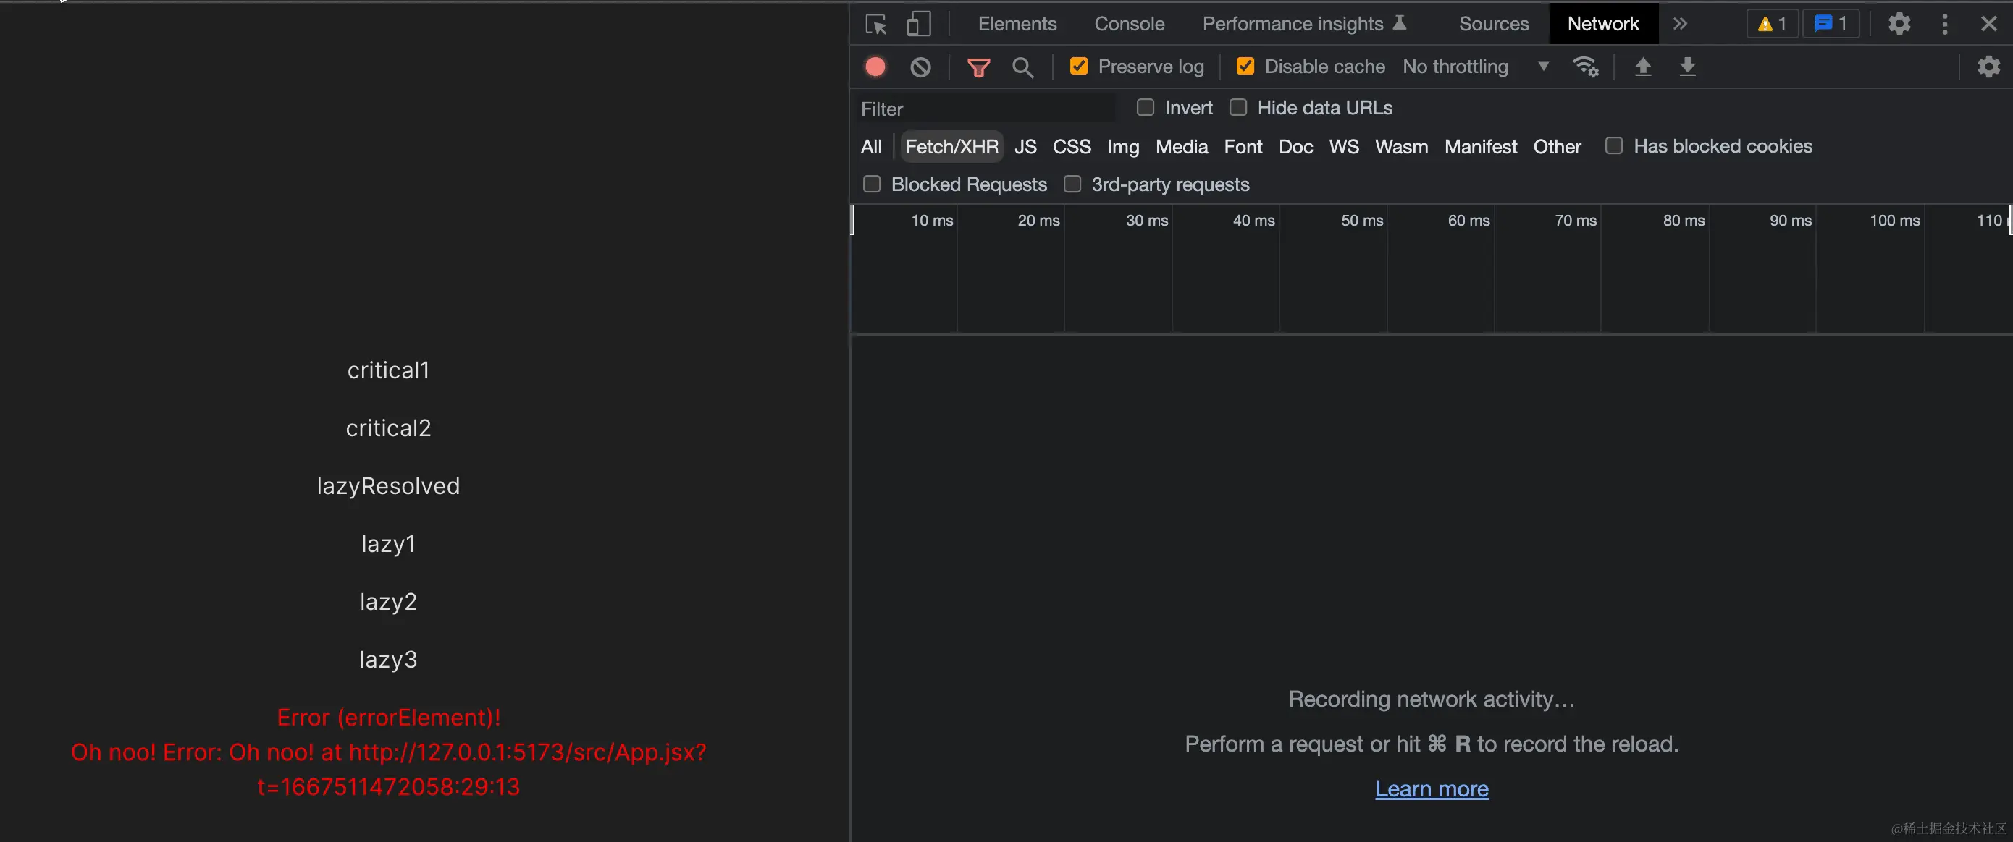
Task: Open the DevTools three-dot menu
Action: (x=1944, y=24)
